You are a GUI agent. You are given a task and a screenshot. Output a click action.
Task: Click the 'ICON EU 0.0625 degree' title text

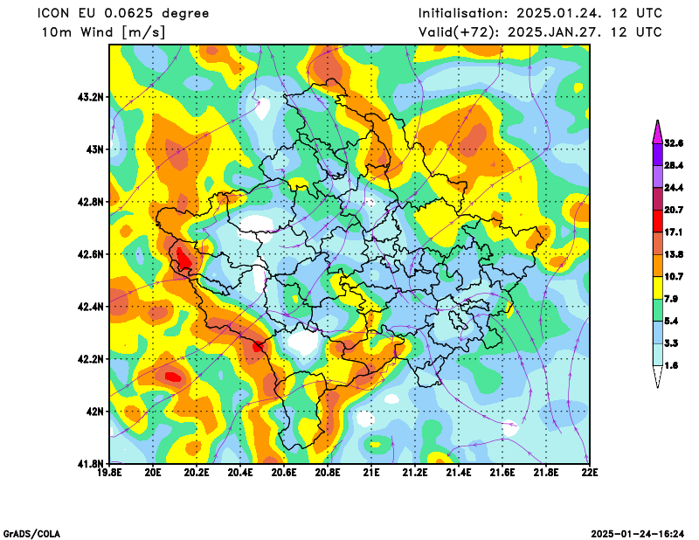coord(123,13)
